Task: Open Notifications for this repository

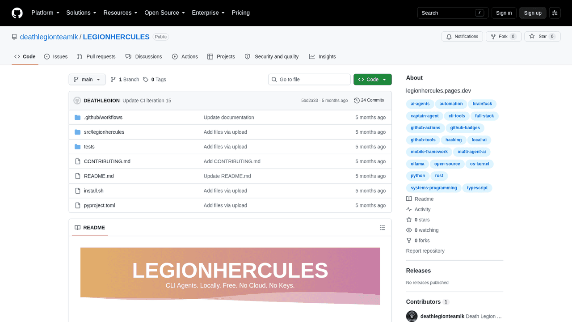Action: click(x=462, y=37)
